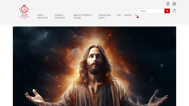
Task: Click the Jesus hero banner image
Action: [x=95, y=66]
